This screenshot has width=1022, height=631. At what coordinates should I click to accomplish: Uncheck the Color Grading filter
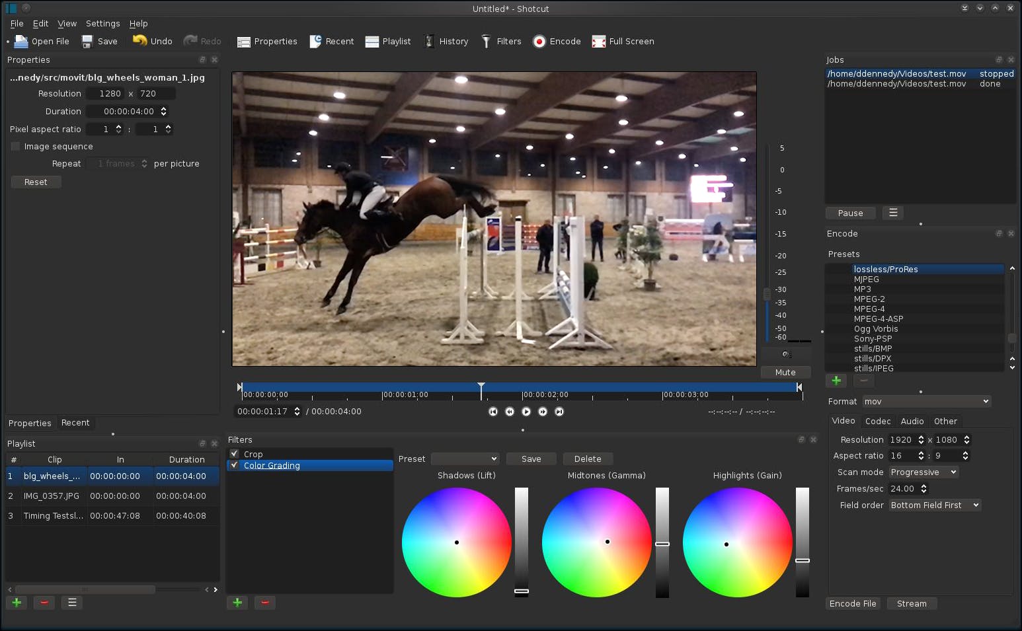pyautogui.click(x=234, y=465)
